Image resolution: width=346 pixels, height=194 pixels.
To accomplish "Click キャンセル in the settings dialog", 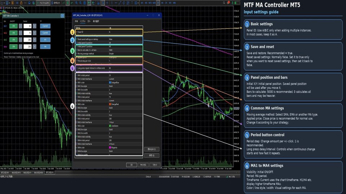I will 143,165.
